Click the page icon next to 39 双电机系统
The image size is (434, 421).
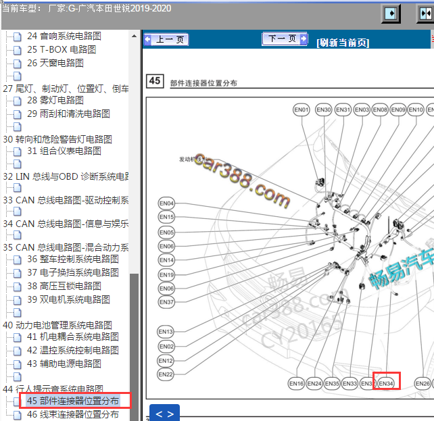[x=17, y=300]
